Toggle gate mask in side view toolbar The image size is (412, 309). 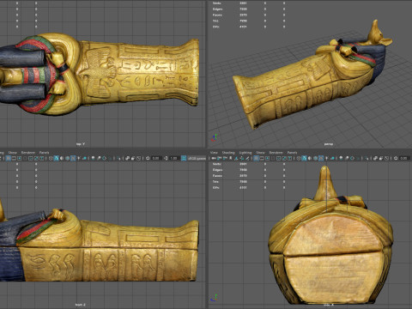(274, 158)
